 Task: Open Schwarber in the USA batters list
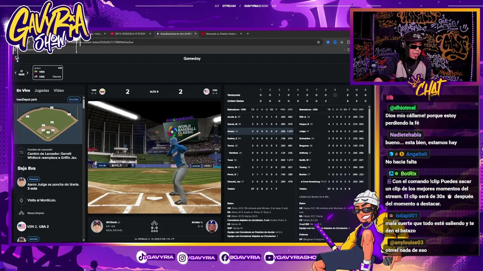pos(305,139)
